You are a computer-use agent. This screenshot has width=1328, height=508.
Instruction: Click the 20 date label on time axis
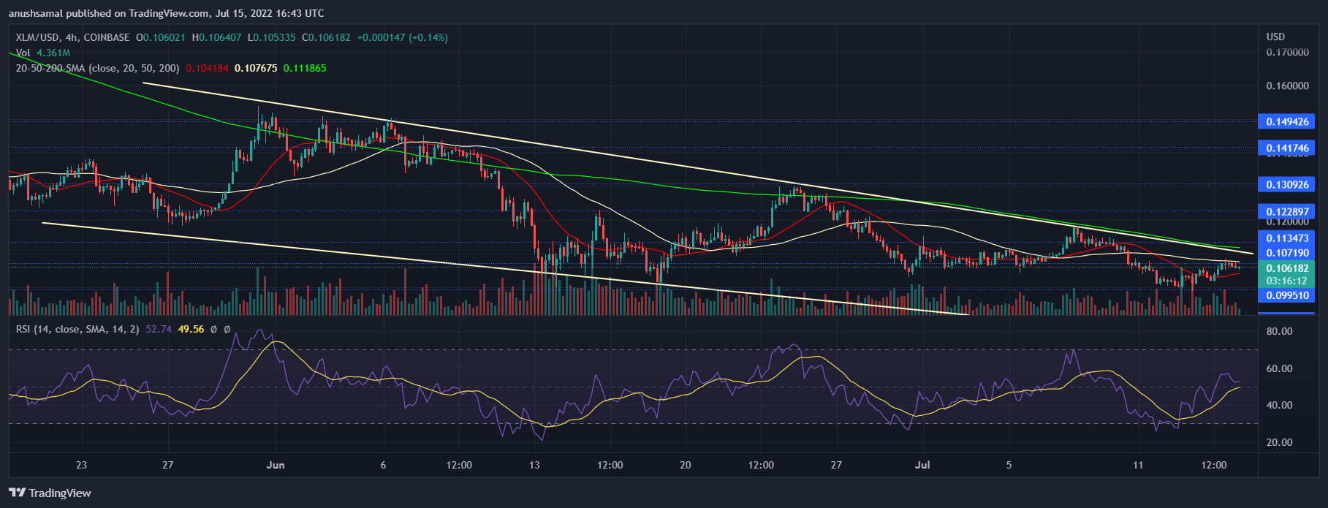click(x=685, y=466)
